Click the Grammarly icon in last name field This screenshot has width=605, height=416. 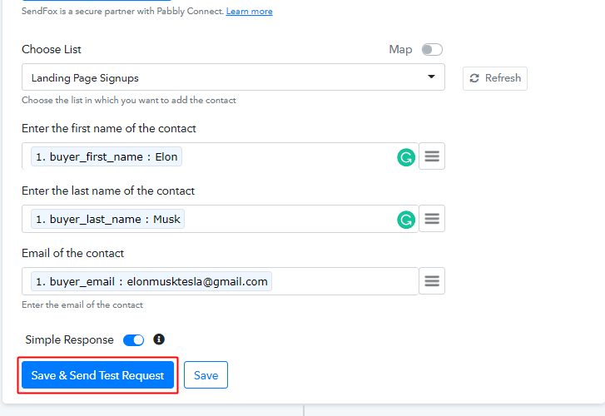[405, 219]
